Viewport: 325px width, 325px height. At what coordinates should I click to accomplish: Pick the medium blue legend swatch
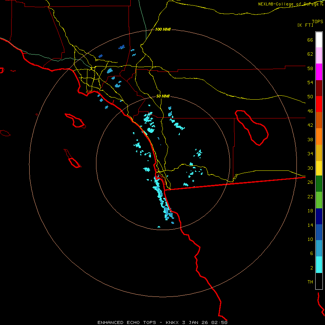coord(319,232)
